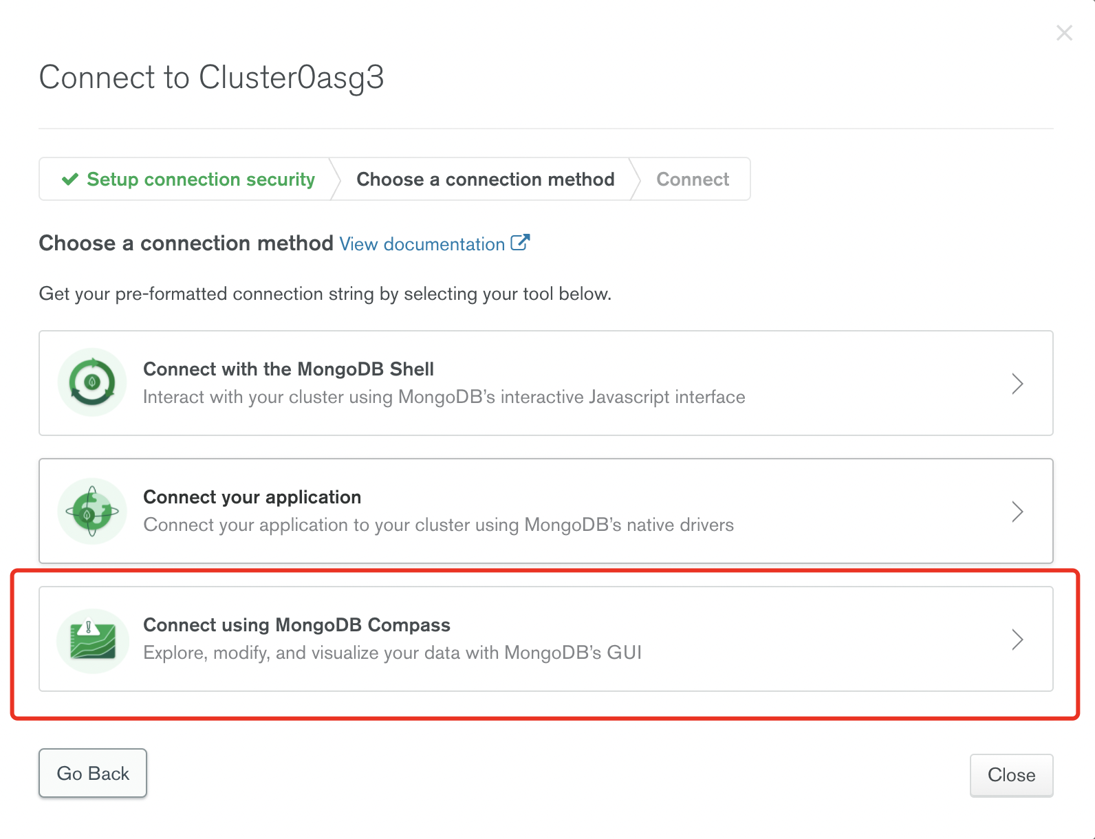Close the dialog with the X icon

1064,32
